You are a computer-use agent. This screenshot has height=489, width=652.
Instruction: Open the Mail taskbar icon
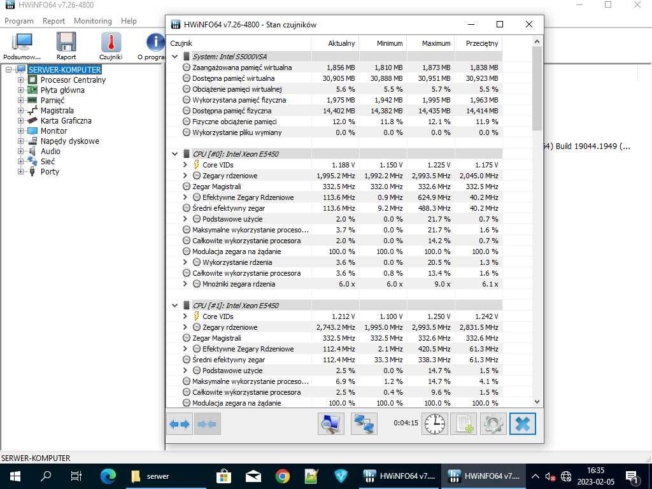click(253, 476)
